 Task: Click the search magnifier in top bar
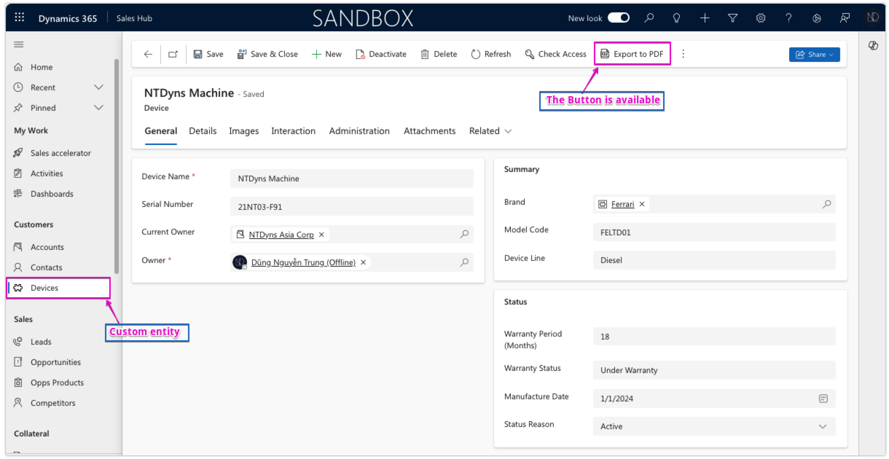coord(649,18)
